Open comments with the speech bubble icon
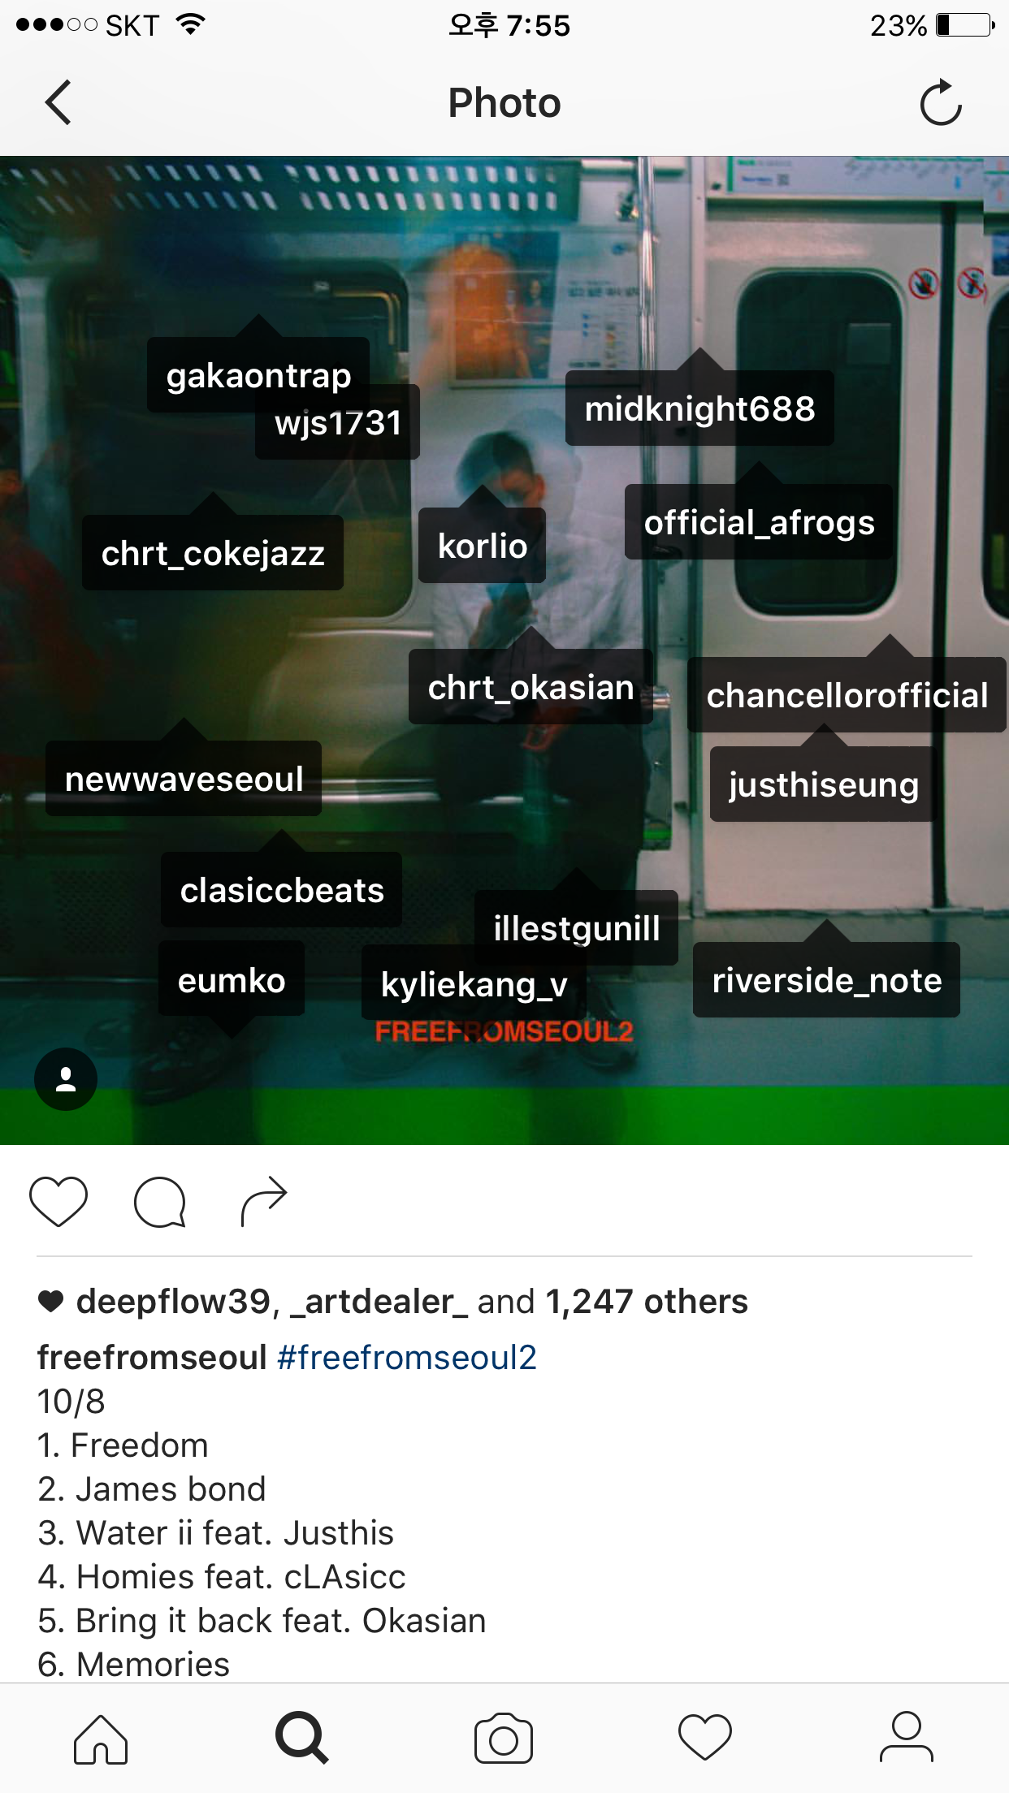 pyautogui.click(x=160, y=1202)
